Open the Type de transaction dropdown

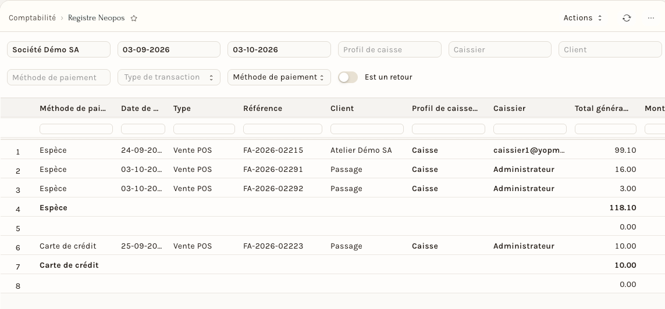click(169, 77)
